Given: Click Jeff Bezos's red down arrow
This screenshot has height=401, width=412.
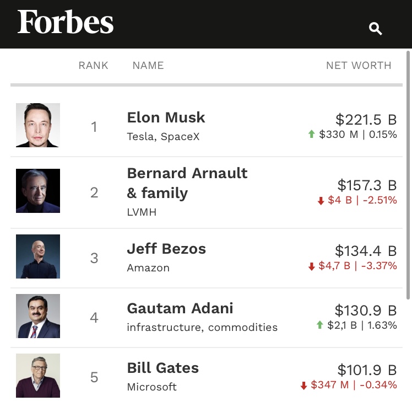Looking at the screenshot, I should (x=311, y=266).
